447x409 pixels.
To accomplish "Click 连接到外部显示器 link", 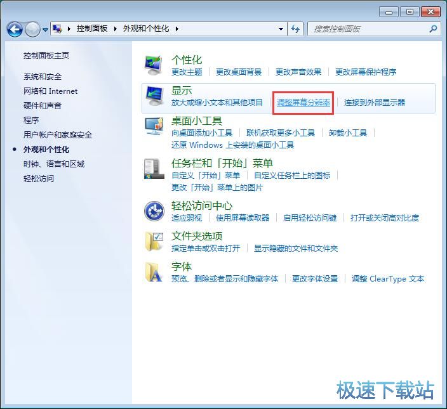I will point(375,103).
